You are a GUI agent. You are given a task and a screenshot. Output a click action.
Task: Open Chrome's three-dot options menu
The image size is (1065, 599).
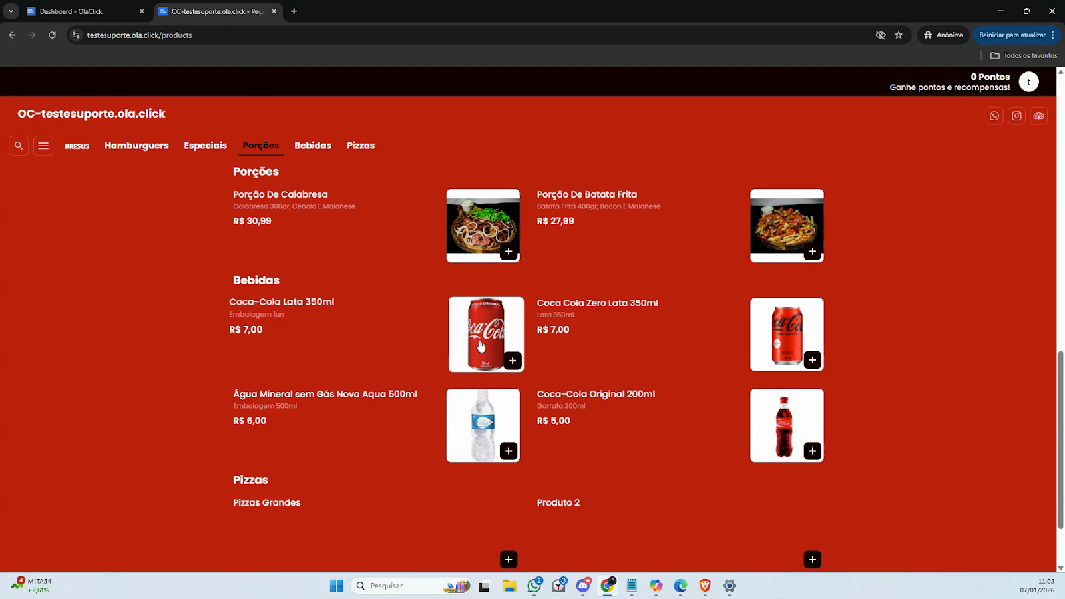(1053, 35)
